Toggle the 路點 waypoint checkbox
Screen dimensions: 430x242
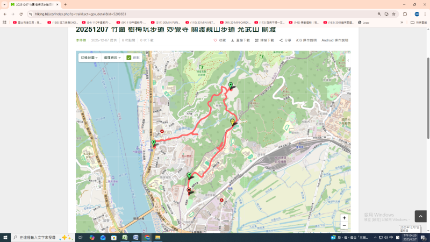(x=129, y=58)
